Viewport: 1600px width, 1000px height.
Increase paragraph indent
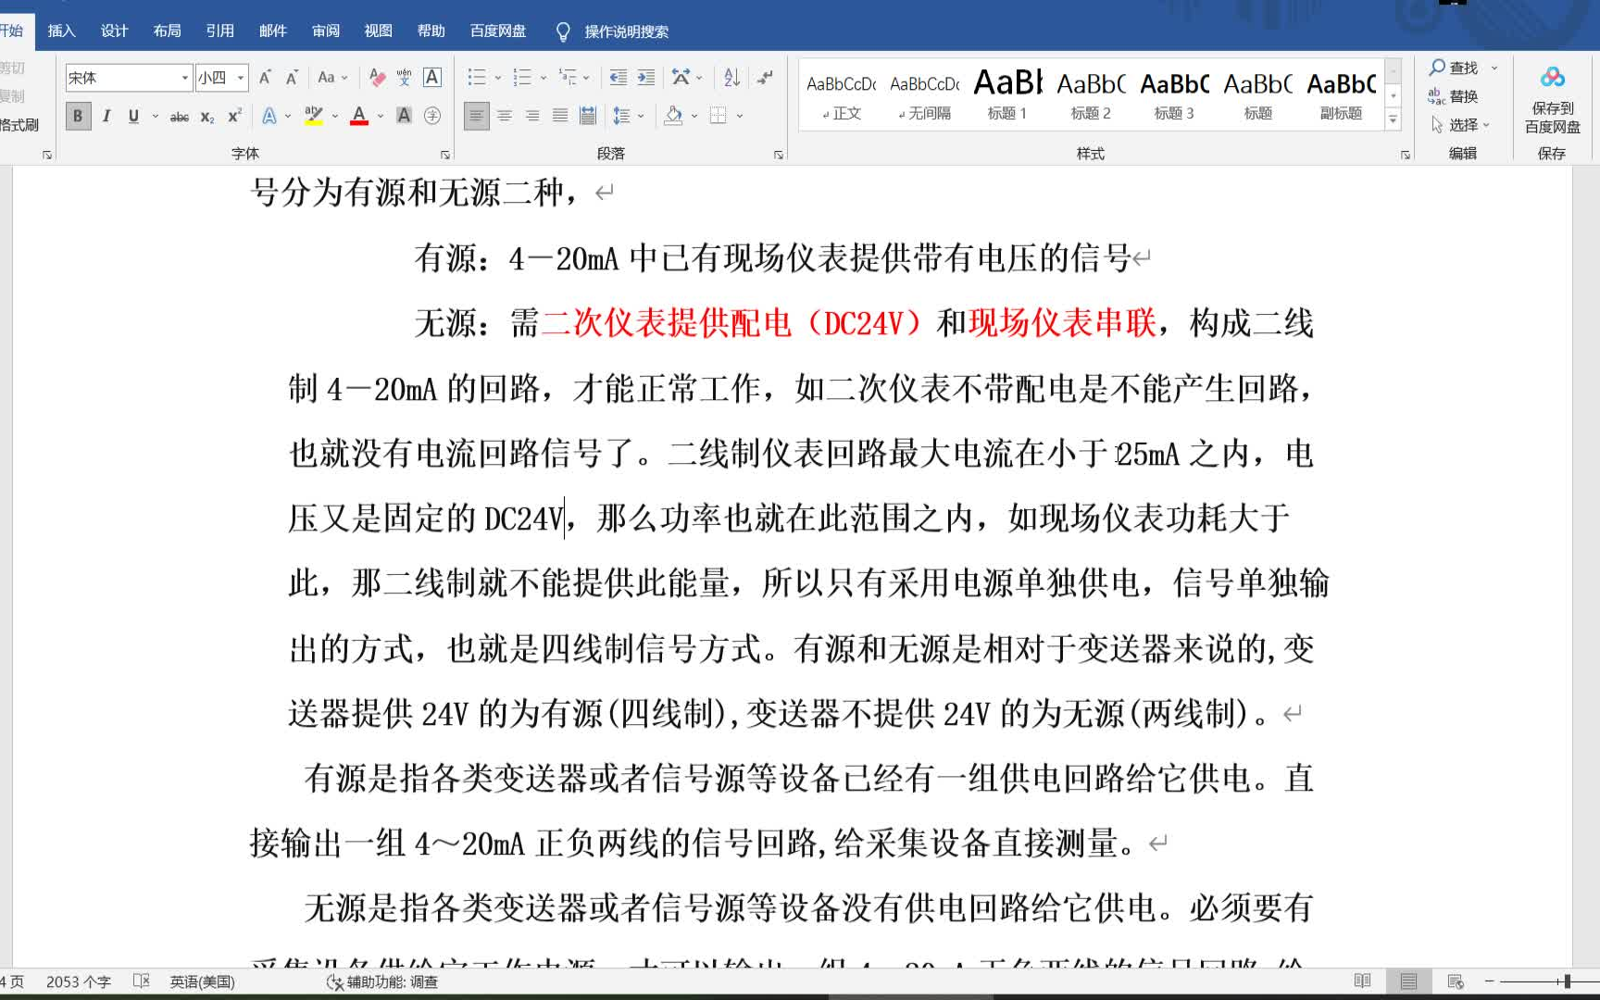(646, 78)
